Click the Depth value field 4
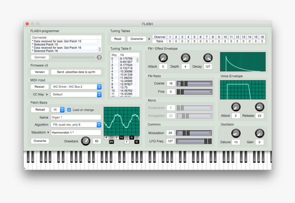Viewport: 295px width, 203px height. [x=185, y=66]
